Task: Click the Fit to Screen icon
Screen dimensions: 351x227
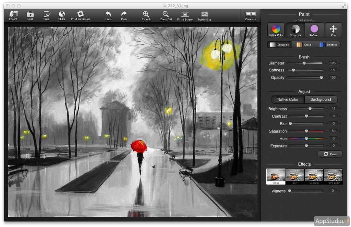Action: pyautogui.click(x=185, y=14)
